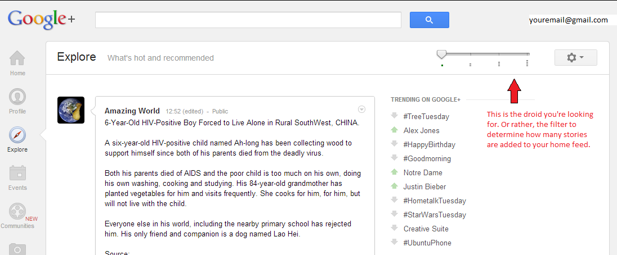
Task: Open the gear settings dropdown
Action: [575, 58]
